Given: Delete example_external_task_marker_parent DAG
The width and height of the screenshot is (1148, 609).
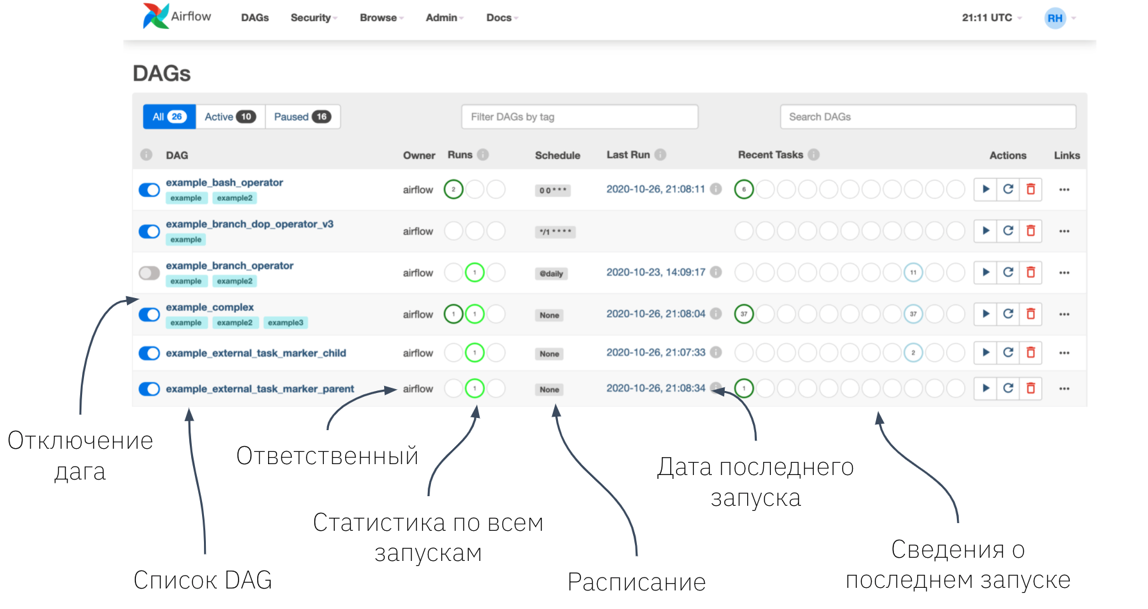Looking at the screenshot, I should click(x=1031, y=388).
